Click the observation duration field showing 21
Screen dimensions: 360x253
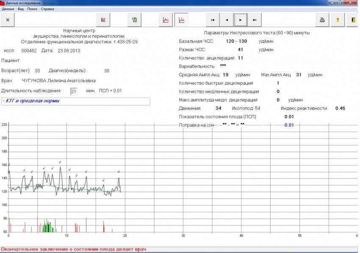(x=73, y=91)
